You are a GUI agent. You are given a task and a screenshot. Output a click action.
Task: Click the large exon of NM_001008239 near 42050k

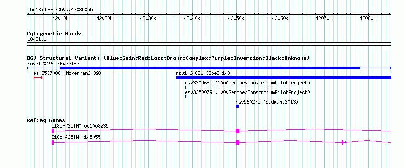click(x=237, y=131)
